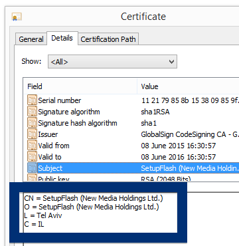The height and width of the screenshot is (246, 239).
Task: Click the Valid to field icon
Action: (x=32, y=157)
